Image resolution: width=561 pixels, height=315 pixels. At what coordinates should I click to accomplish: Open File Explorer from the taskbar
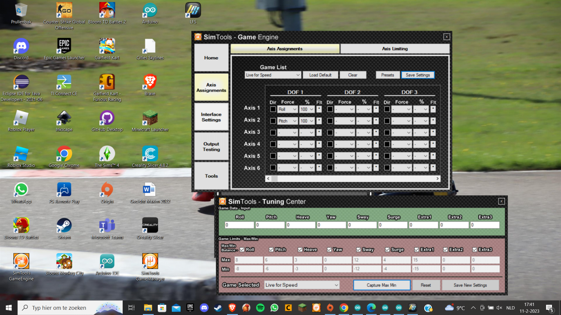coord(148,308)
